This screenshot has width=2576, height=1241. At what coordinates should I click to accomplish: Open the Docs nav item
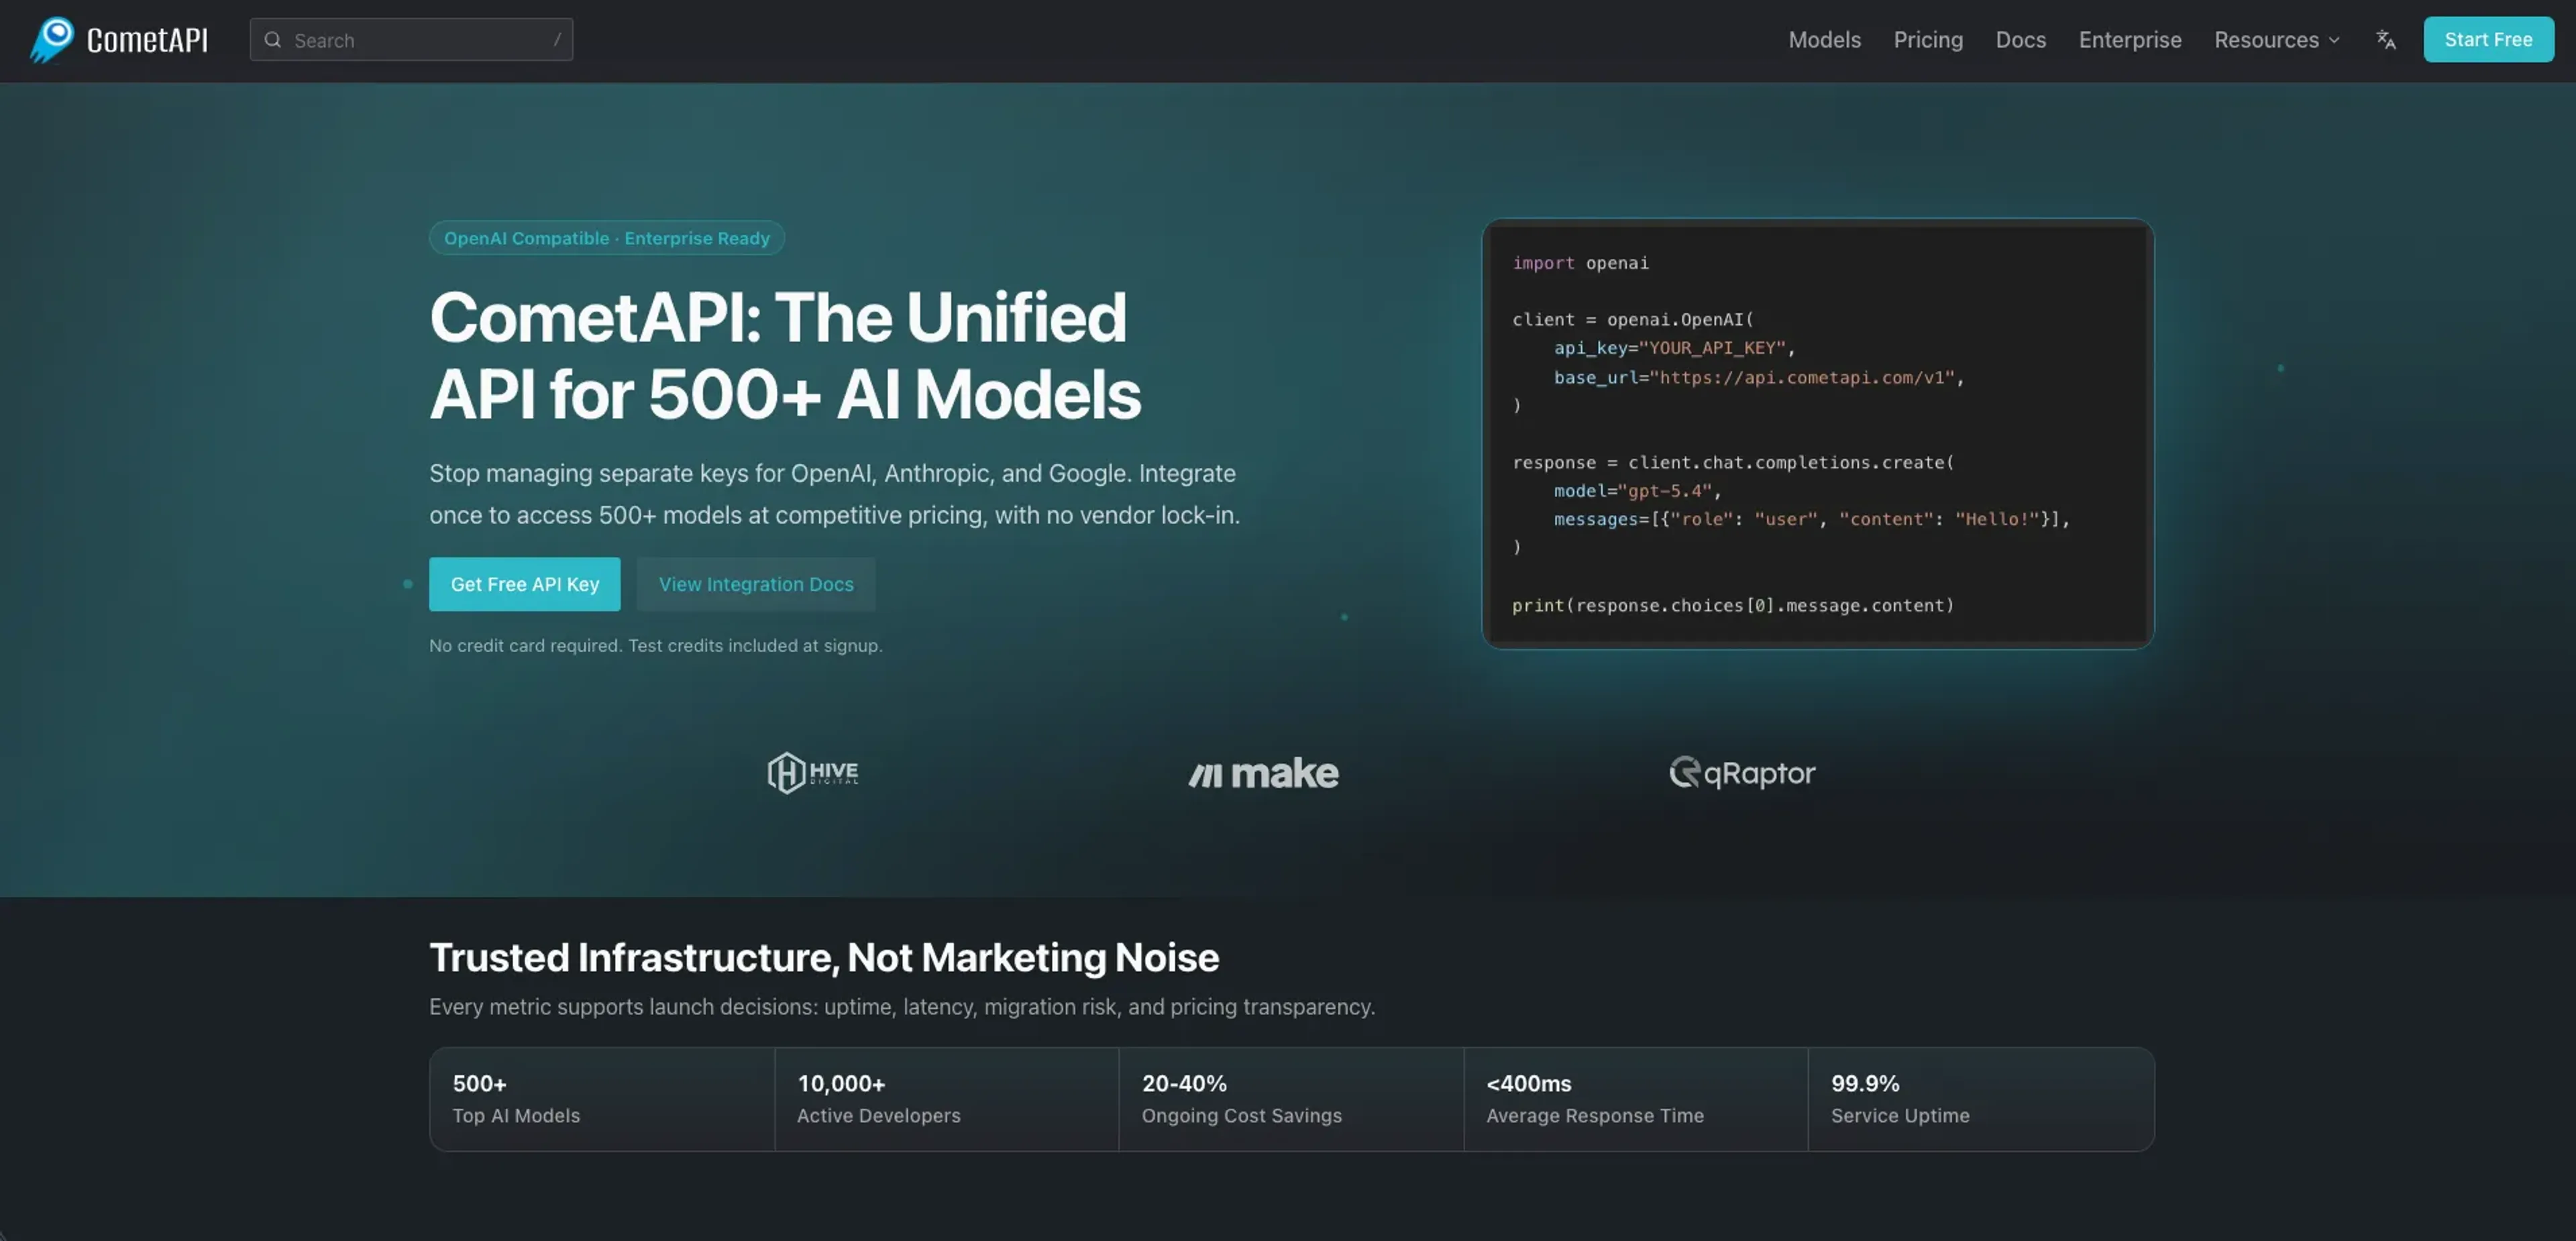(x=2020, y=40)
